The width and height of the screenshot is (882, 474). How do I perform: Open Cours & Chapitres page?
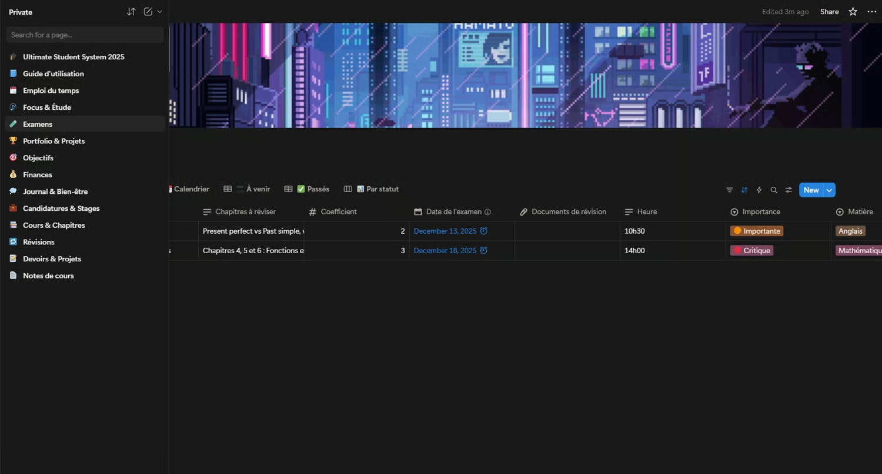[85, 225]
